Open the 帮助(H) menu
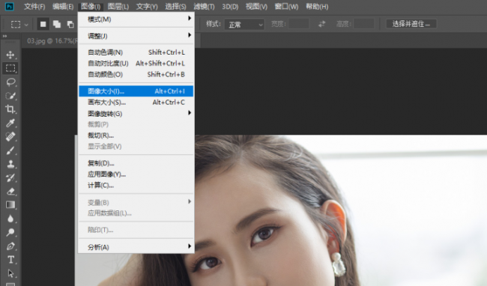This screenshot has width=487, height=286. pyautogui.click(x=317, y=7)
